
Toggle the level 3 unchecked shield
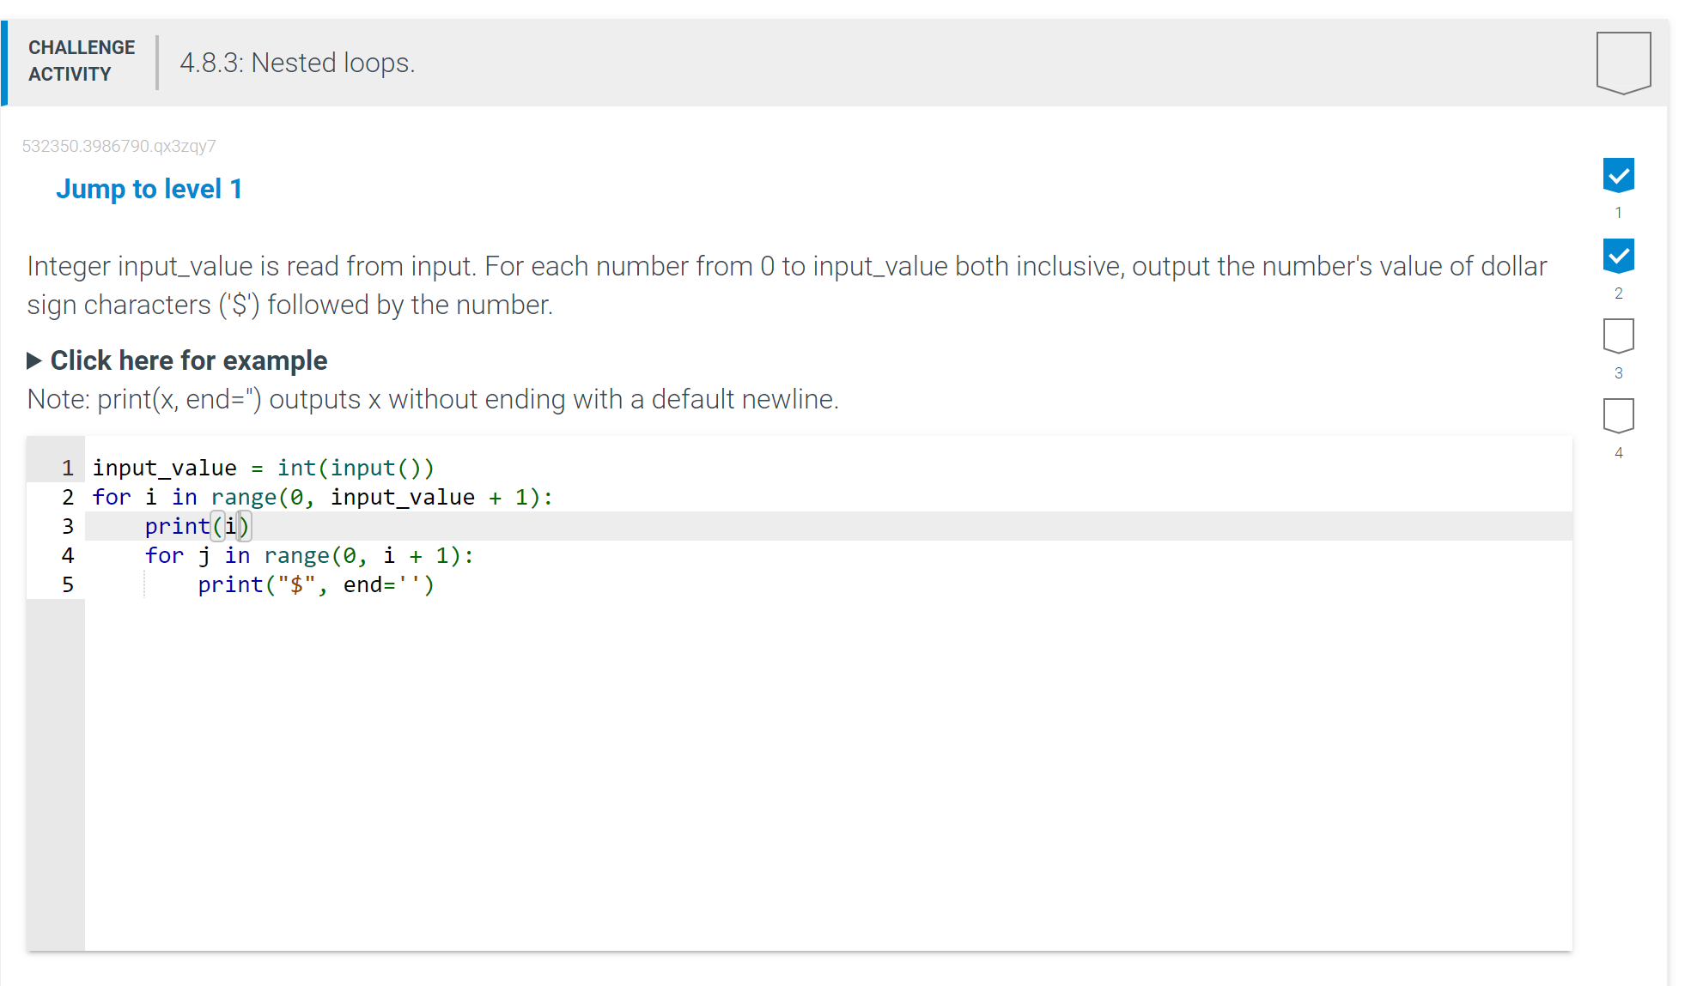1618,336
